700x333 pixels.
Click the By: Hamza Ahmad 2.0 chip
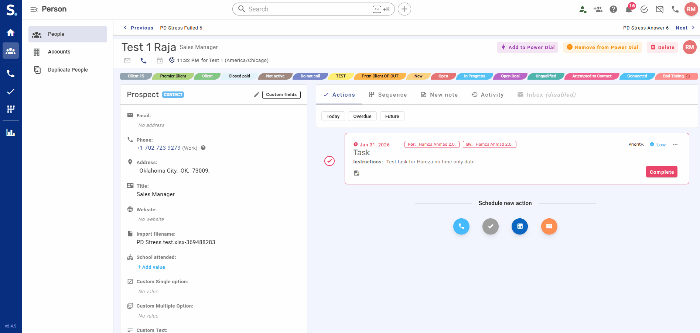point(489,145)
